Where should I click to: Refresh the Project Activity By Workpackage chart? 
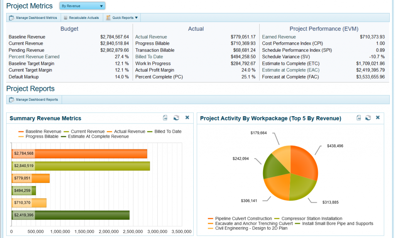pyautogui.click(x=367, y=118)
